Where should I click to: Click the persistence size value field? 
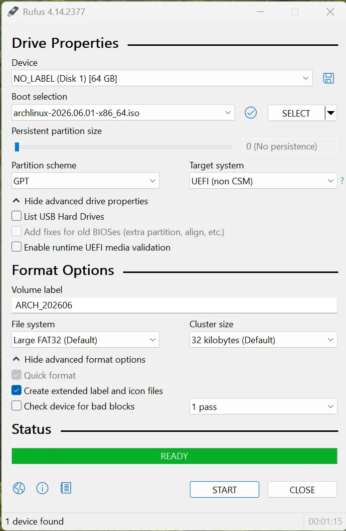pyautogui.click(x=290, y=146)
